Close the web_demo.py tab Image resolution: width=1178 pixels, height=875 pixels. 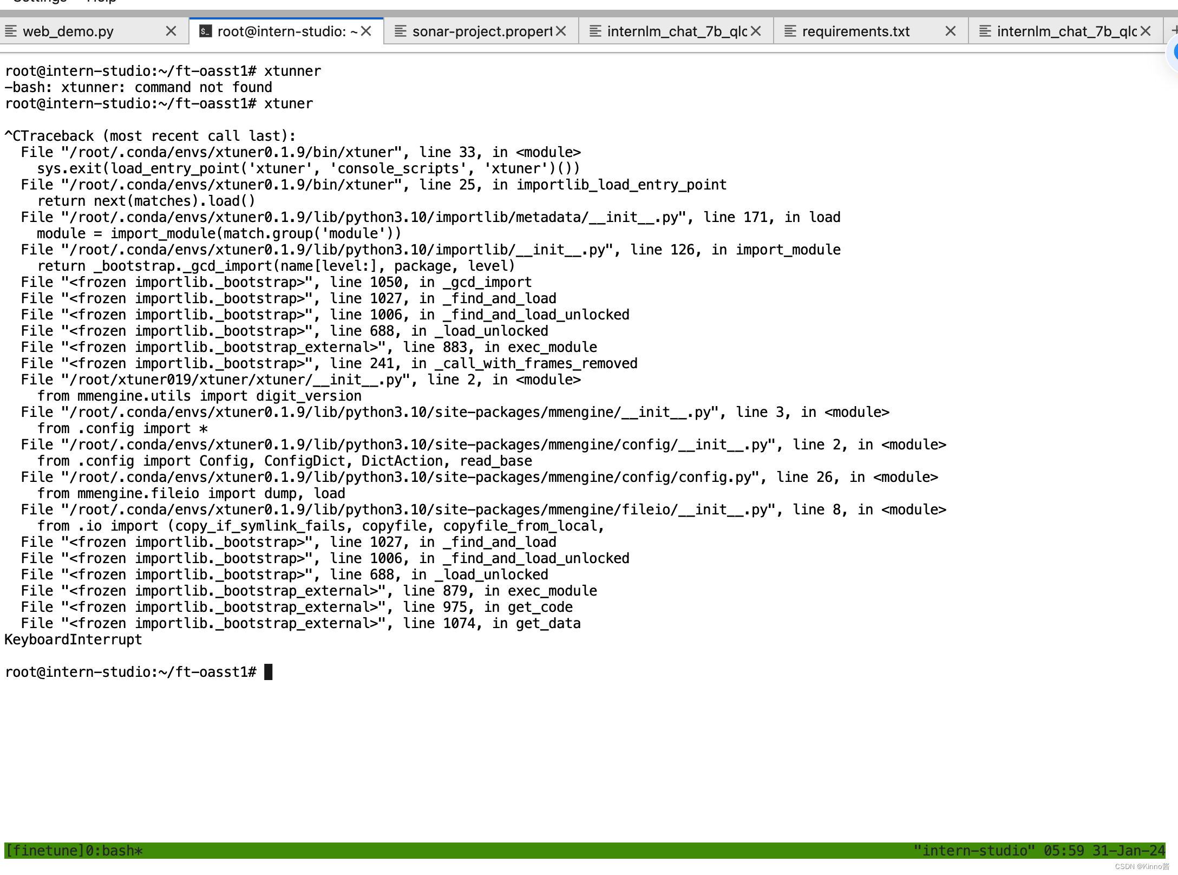click(171, 31)
